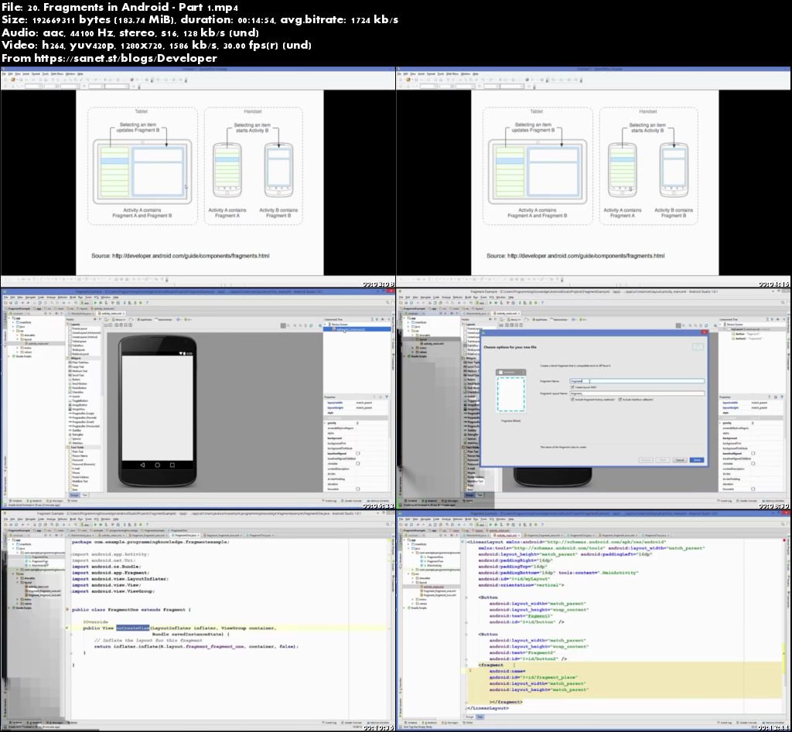Click the Debug bug icon in design-view frame

101,303
